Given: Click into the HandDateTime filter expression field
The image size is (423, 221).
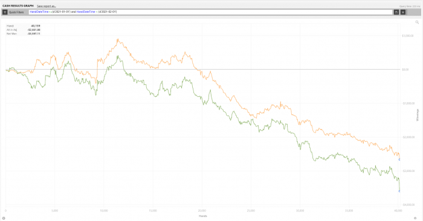Looking at the screenshot, I should pos(210,12).
